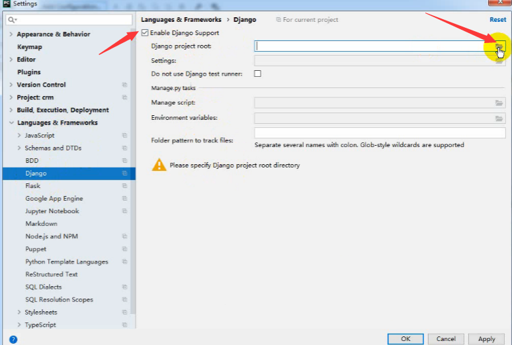Collapse Languages & Frameworks section
Image resolution: width=512 pixels, height=345 pixels.
pos(11,123)
